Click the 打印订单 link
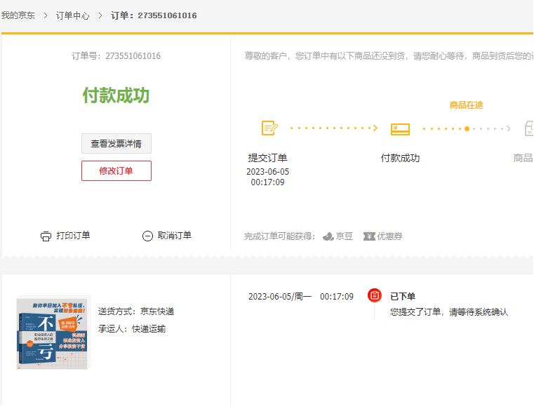Screen dimensions: 534x409 (x=73, y=236)
